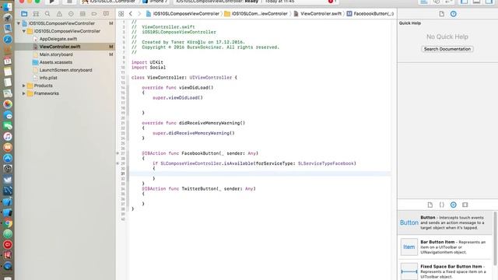
Task: Go forward in editor history
Action: (139, 14)
